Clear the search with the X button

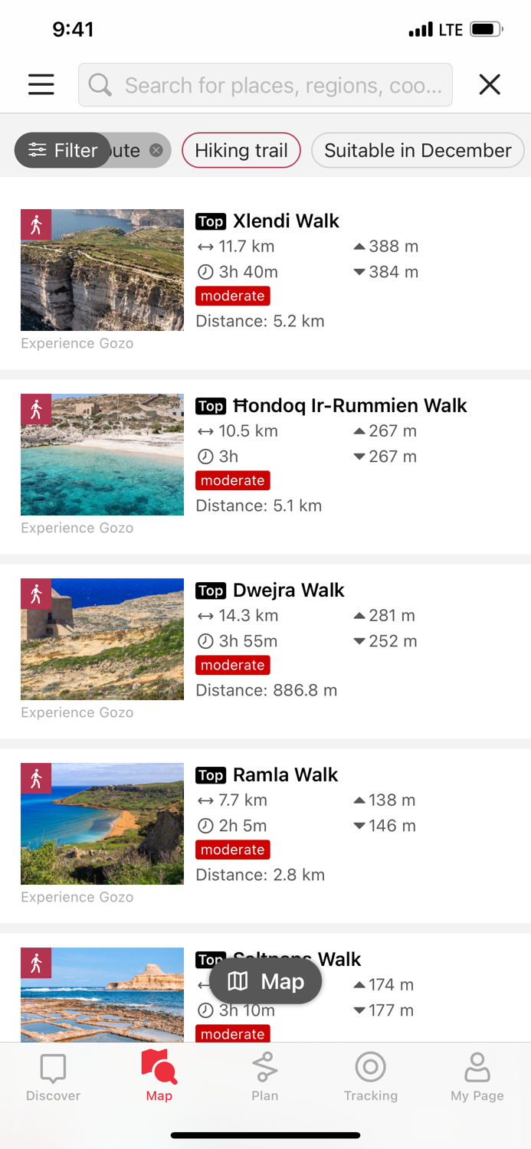[x=490, y=84]
